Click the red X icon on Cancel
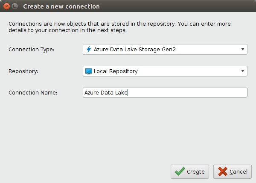 click(222, 172)
